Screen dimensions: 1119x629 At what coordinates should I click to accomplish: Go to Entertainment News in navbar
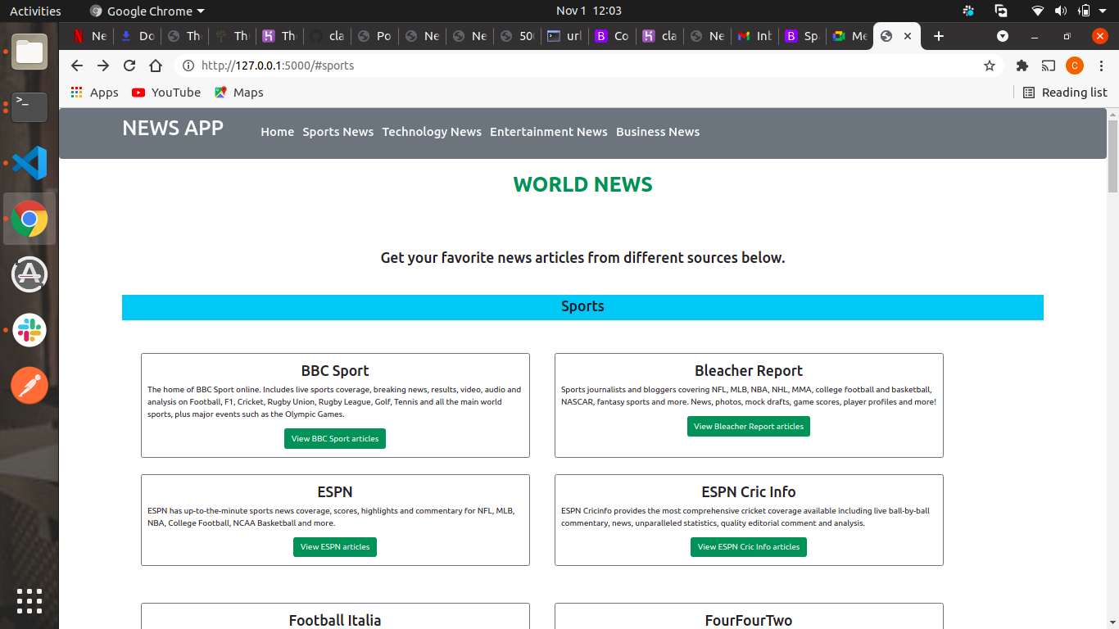pyautogui.click(x=549, y=132)
